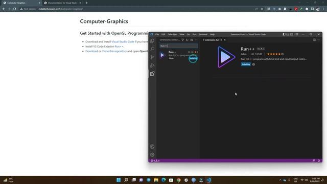Split the editor right in VS Code
This screenshot has height=184, width=327.
click(314, 40)
